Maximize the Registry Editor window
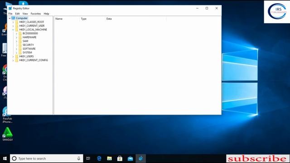 (x=207, y=8)
